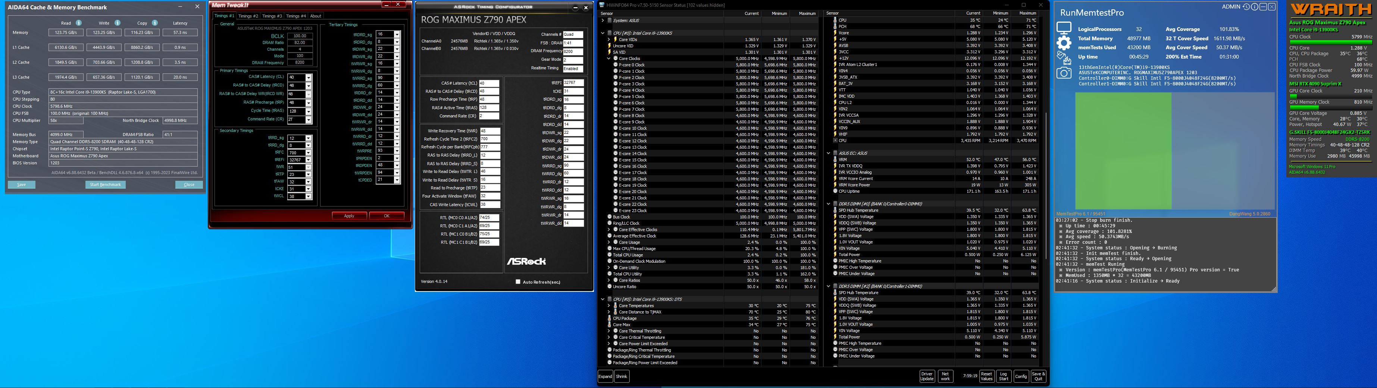Viewport: 1377px width, 388px height.
Task: Click the Total CPU Usage sensor icon
Action: [609, 255]
